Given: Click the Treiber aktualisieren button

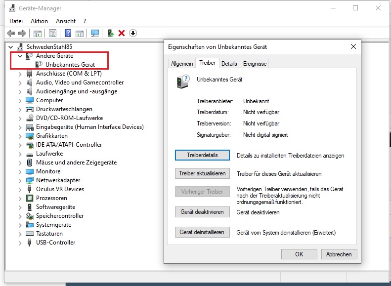Looking at the screenshot, I should click(202, 173).
